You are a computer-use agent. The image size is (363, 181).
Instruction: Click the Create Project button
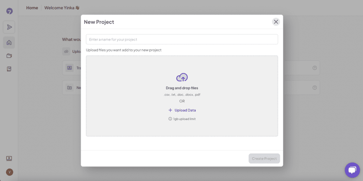264,159
